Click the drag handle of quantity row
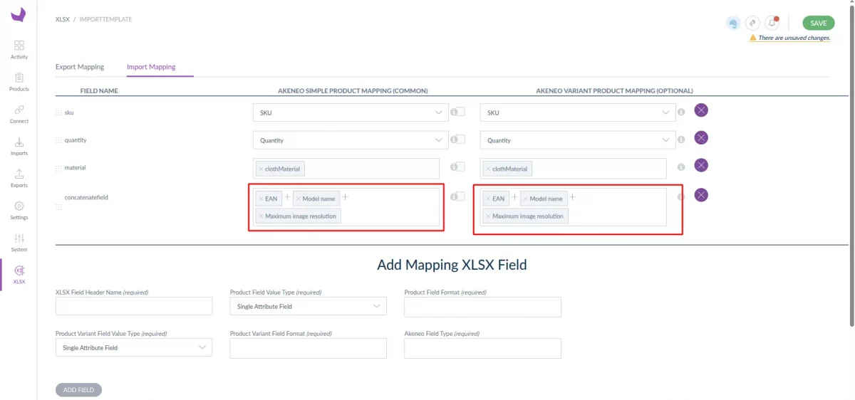The width and height of the screenshot is (855, 400). point(58,140)
